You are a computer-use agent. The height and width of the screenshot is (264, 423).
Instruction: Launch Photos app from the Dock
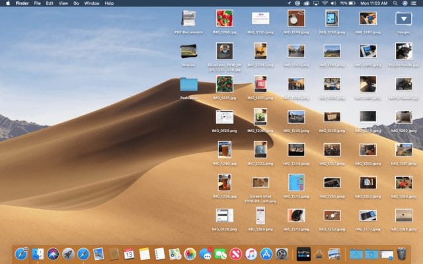(x=190, y=253)
